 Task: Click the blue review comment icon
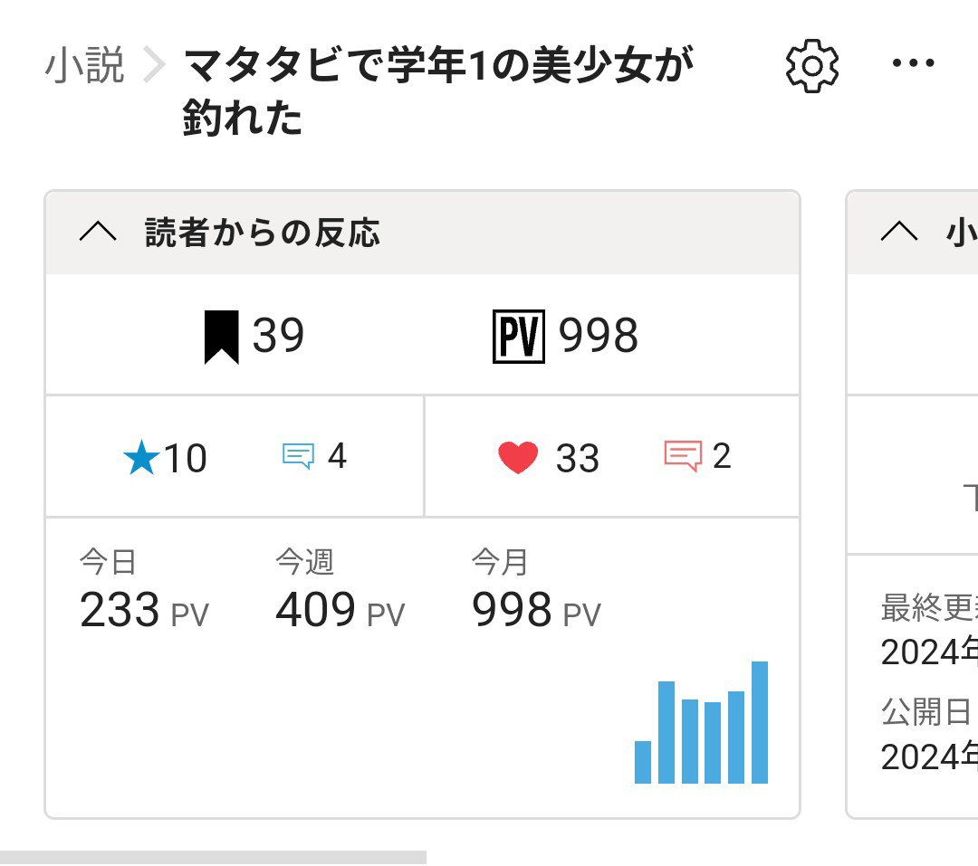pos(298,456)
